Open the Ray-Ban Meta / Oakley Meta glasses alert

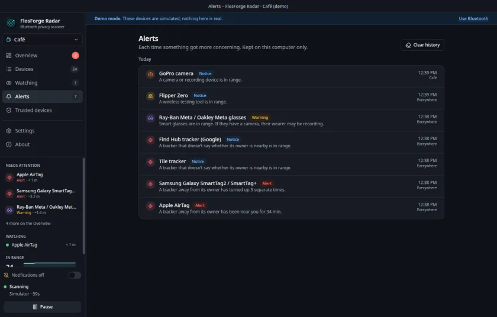point(291,120)
